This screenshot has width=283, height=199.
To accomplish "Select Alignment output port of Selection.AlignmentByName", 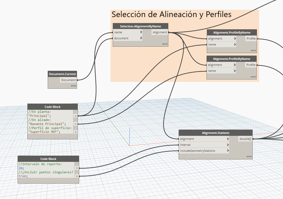I will click(160, 32).
